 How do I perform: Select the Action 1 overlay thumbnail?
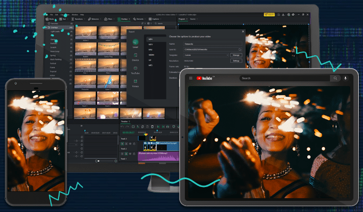coord(86,32)
